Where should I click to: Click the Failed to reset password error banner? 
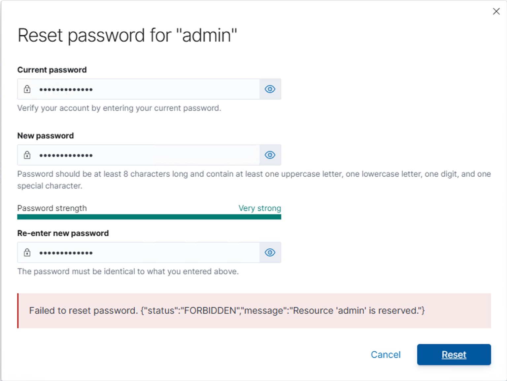click(x=254, y=311)
